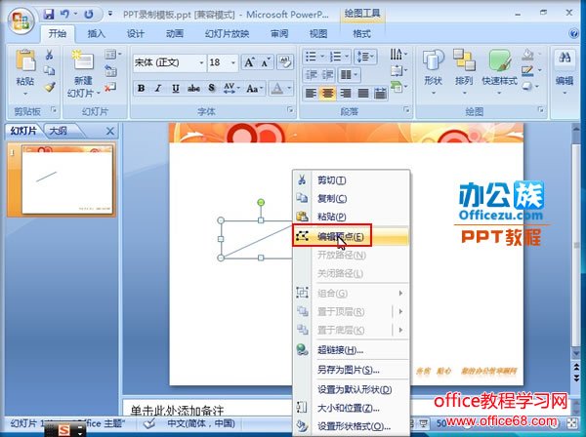Open columns dropdown
This screenshot has width=586, height=437.
[x=349, y=75]
